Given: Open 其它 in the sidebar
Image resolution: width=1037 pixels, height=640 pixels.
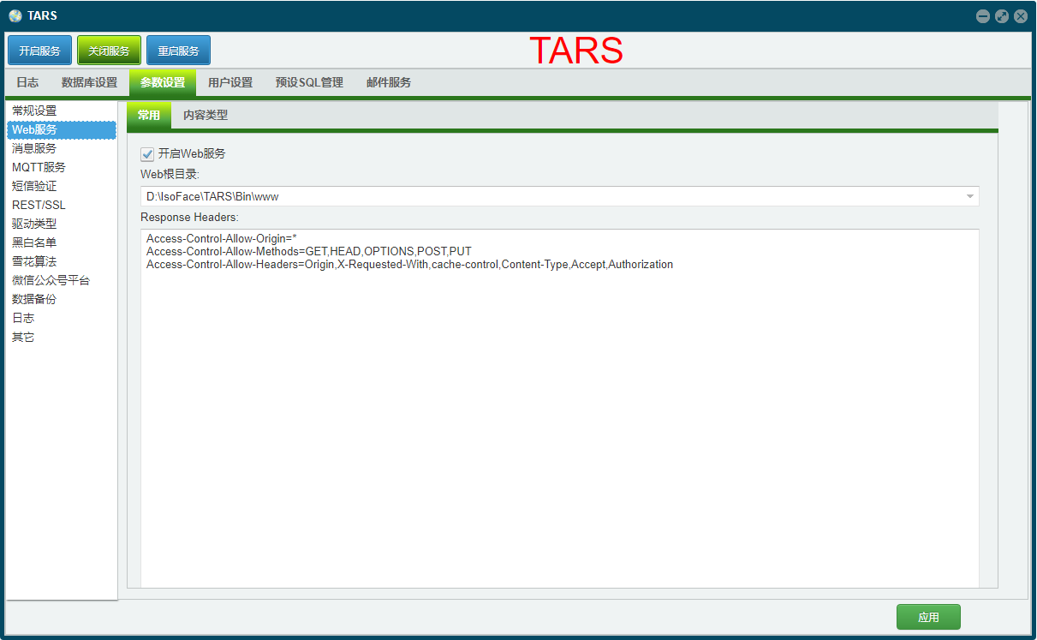Looking at the screenshot, I should [62, 338].
